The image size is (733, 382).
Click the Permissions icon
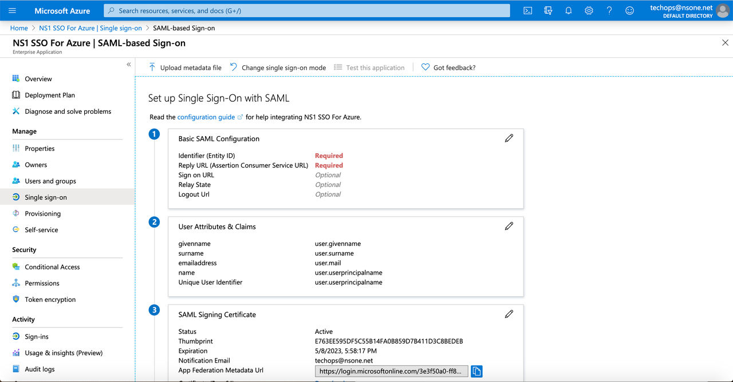point(16,283)
